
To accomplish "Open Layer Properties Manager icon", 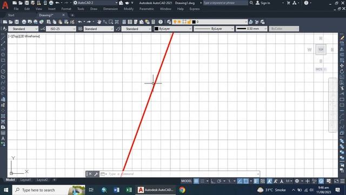I will tap(169, 22).
